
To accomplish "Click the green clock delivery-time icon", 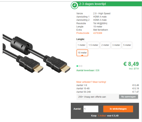I will pyautogui.click(x=74, y=5).
